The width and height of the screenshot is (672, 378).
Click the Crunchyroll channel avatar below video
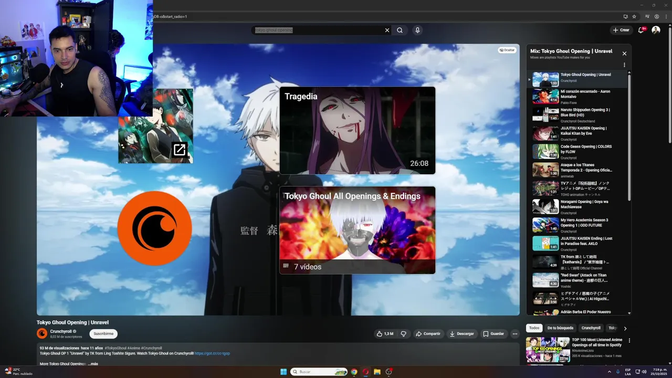pyautogui.click(x=42, y=333)
